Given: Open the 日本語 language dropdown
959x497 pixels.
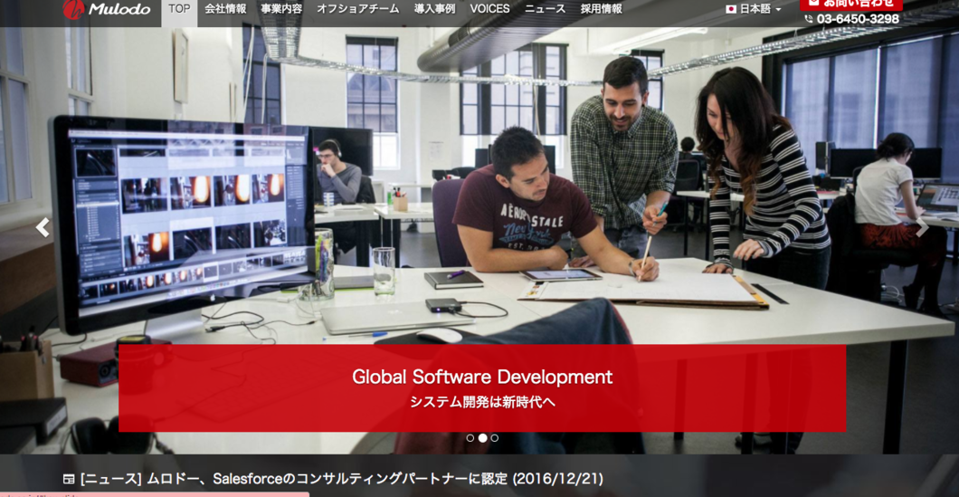Looking at the screenshot, I should click(754, 9).
